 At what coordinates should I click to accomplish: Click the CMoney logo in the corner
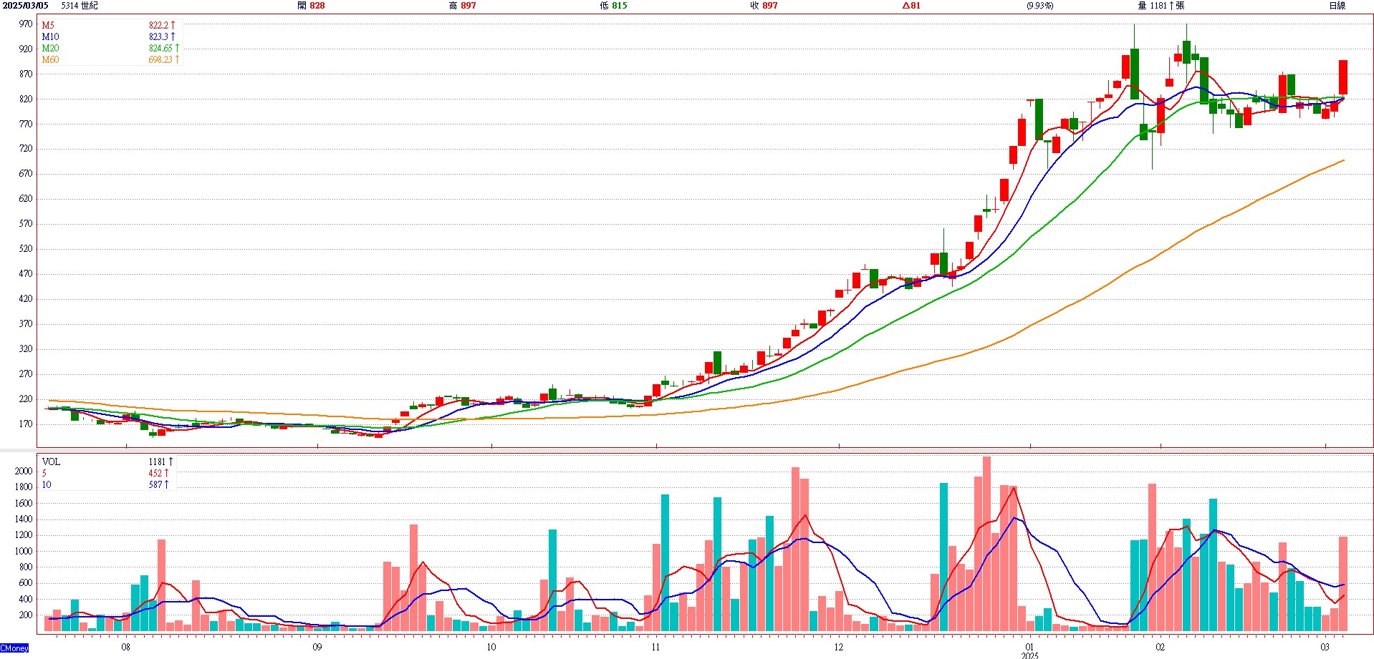coord(14,648)
